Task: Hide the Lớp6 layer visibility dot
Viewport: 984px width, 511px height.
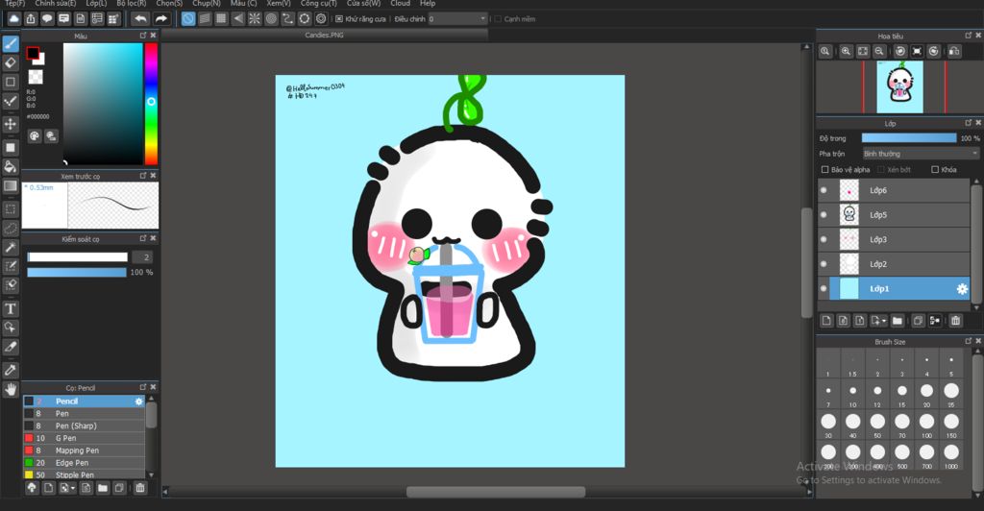Action: coord(824,190)
